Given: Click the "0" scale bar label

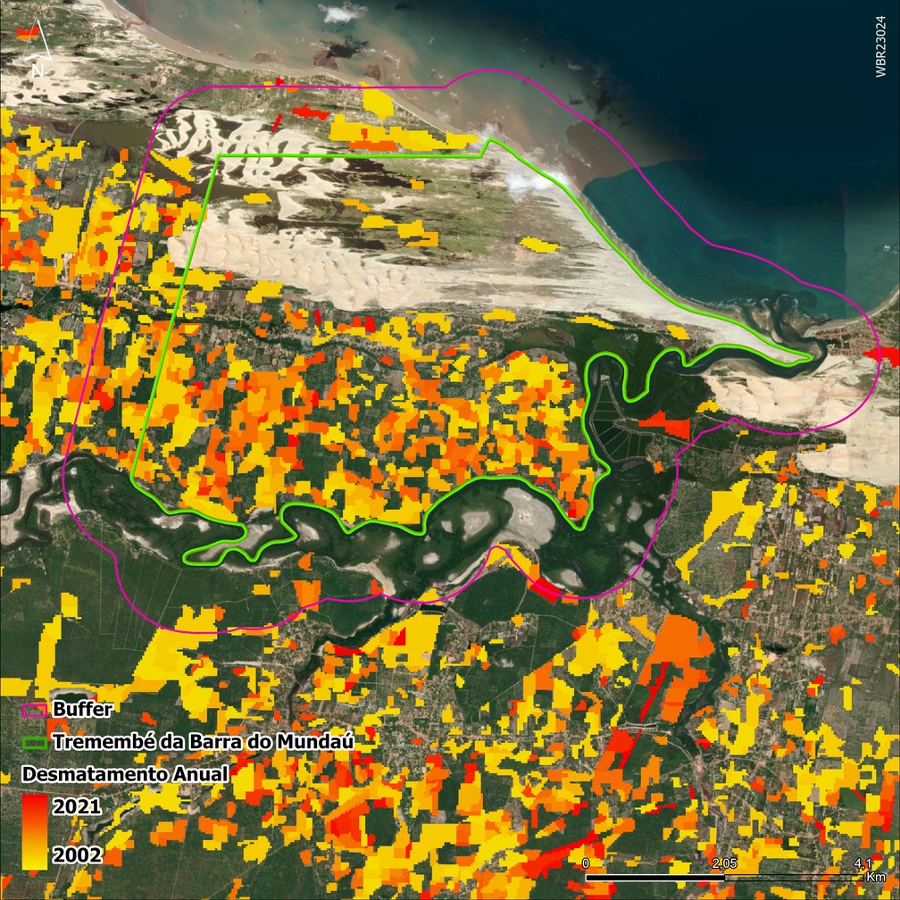Looking at the screenshot, I should (x=586, y=864).
